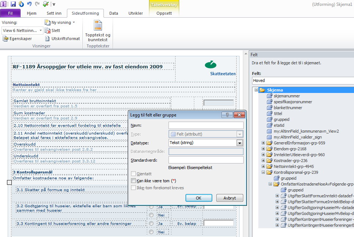This screenshot has height=237, width=354.
Task: Open the Customize Quick Access Toolbar arrow
Action: 54,4
